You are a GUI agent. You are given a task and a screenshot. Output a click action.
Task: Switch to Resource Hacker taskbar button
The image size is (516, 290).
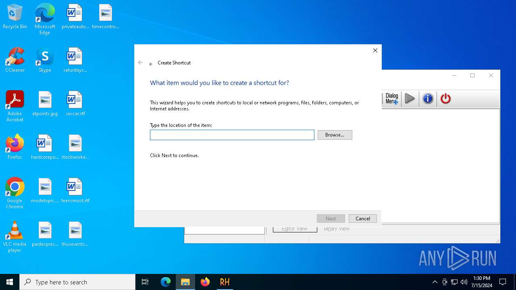click(x=225, y=282)
